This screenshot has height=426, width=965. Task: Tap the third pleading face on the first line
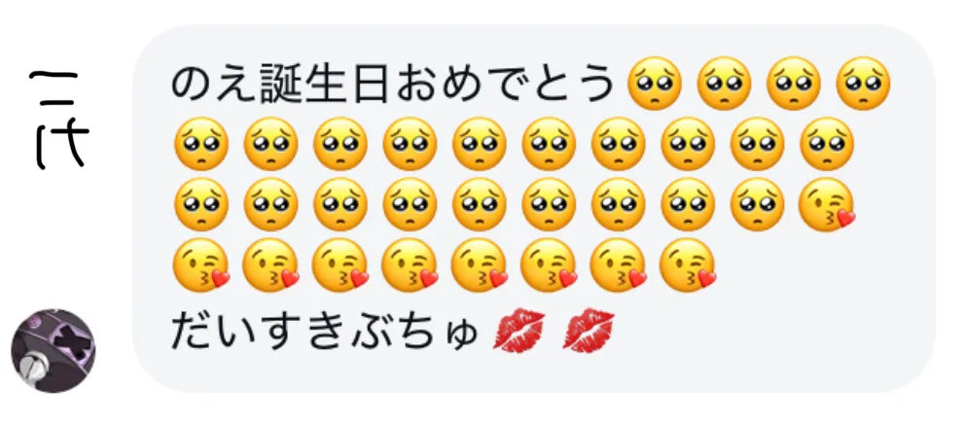(793, 84)
